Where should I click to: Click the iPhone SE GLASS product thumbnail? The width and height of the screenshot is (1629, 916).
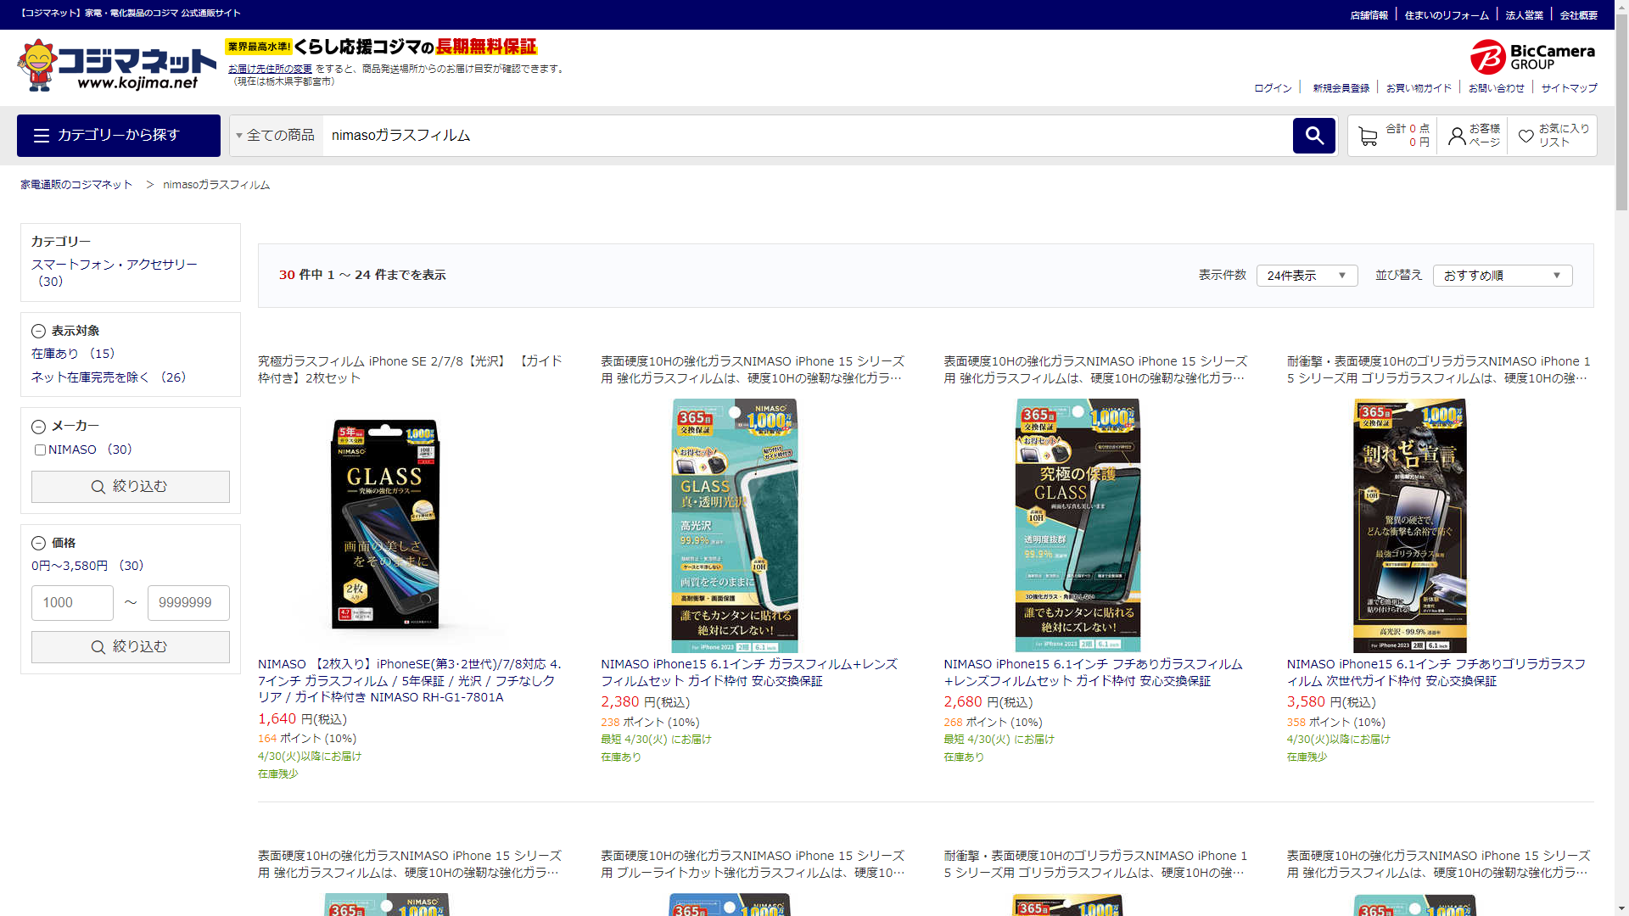coord(385,524)
